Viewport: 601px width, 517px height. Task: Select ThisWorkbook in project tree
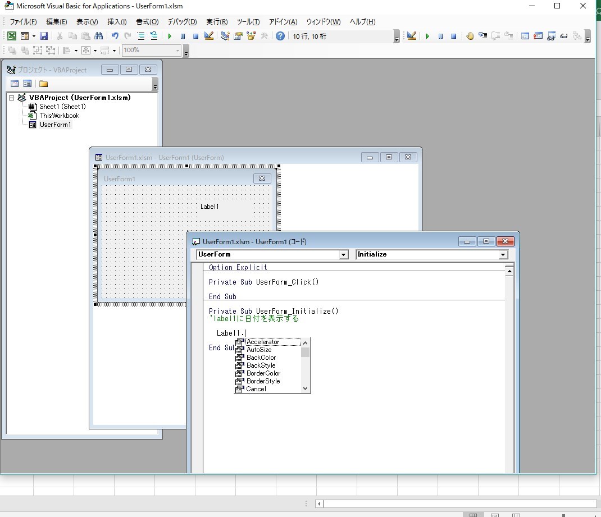point(60,115)
